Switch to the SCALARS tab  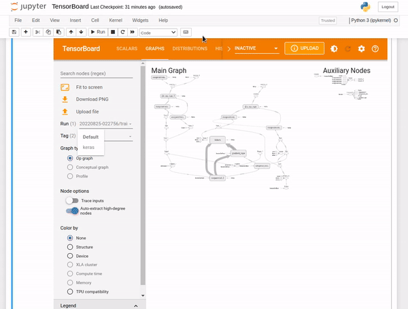point(126,49)
